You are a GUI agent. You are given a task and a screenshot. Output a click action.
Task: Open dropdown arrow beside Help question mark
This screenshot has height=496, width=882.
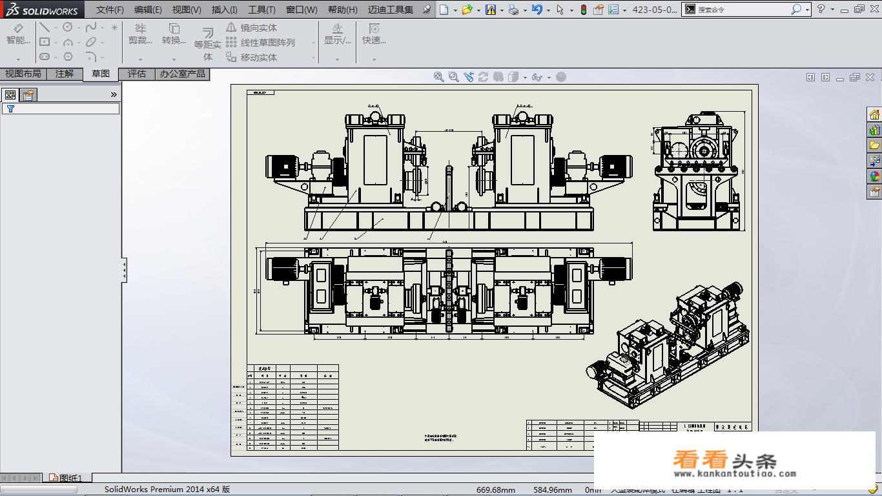tap(832, 10)
